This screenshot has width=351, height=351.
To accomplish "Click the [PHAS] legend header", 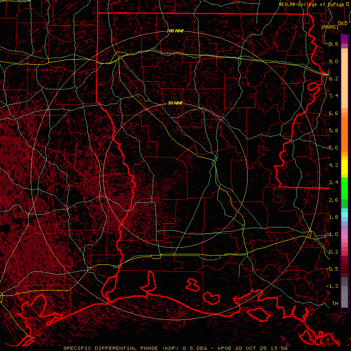I will 330,27.
